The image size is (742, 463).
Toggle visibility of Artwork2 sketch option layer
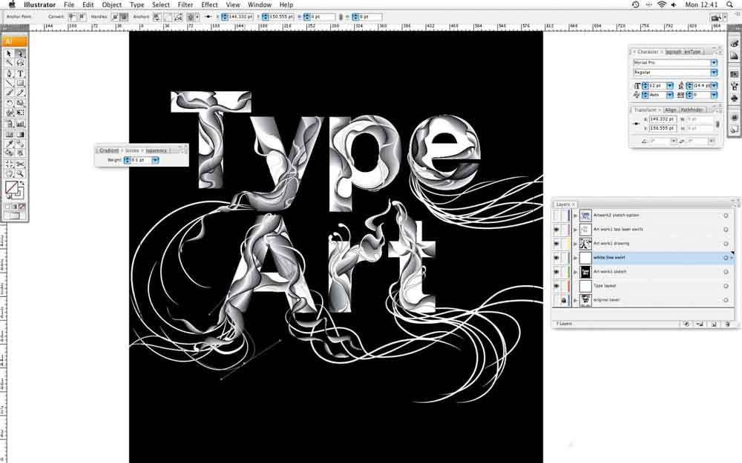(556, 216)
